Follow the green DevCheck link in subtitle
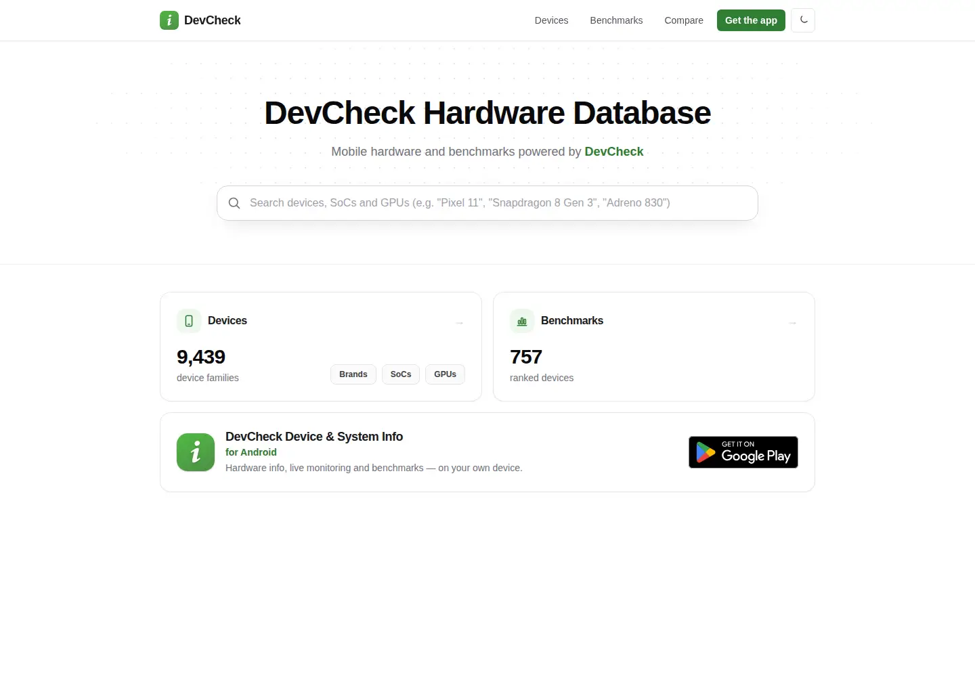The height and width of the screenshot is (677, 975). (614, 152)
